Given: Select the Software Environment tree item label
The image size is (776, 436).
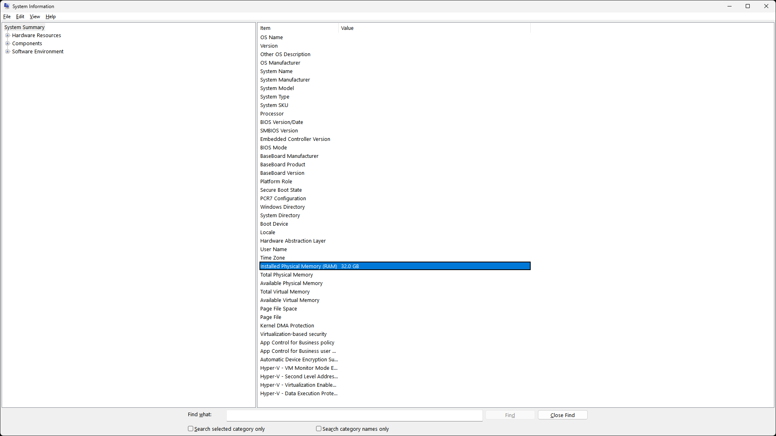Looking at the screenshot, I should [38, 52].
